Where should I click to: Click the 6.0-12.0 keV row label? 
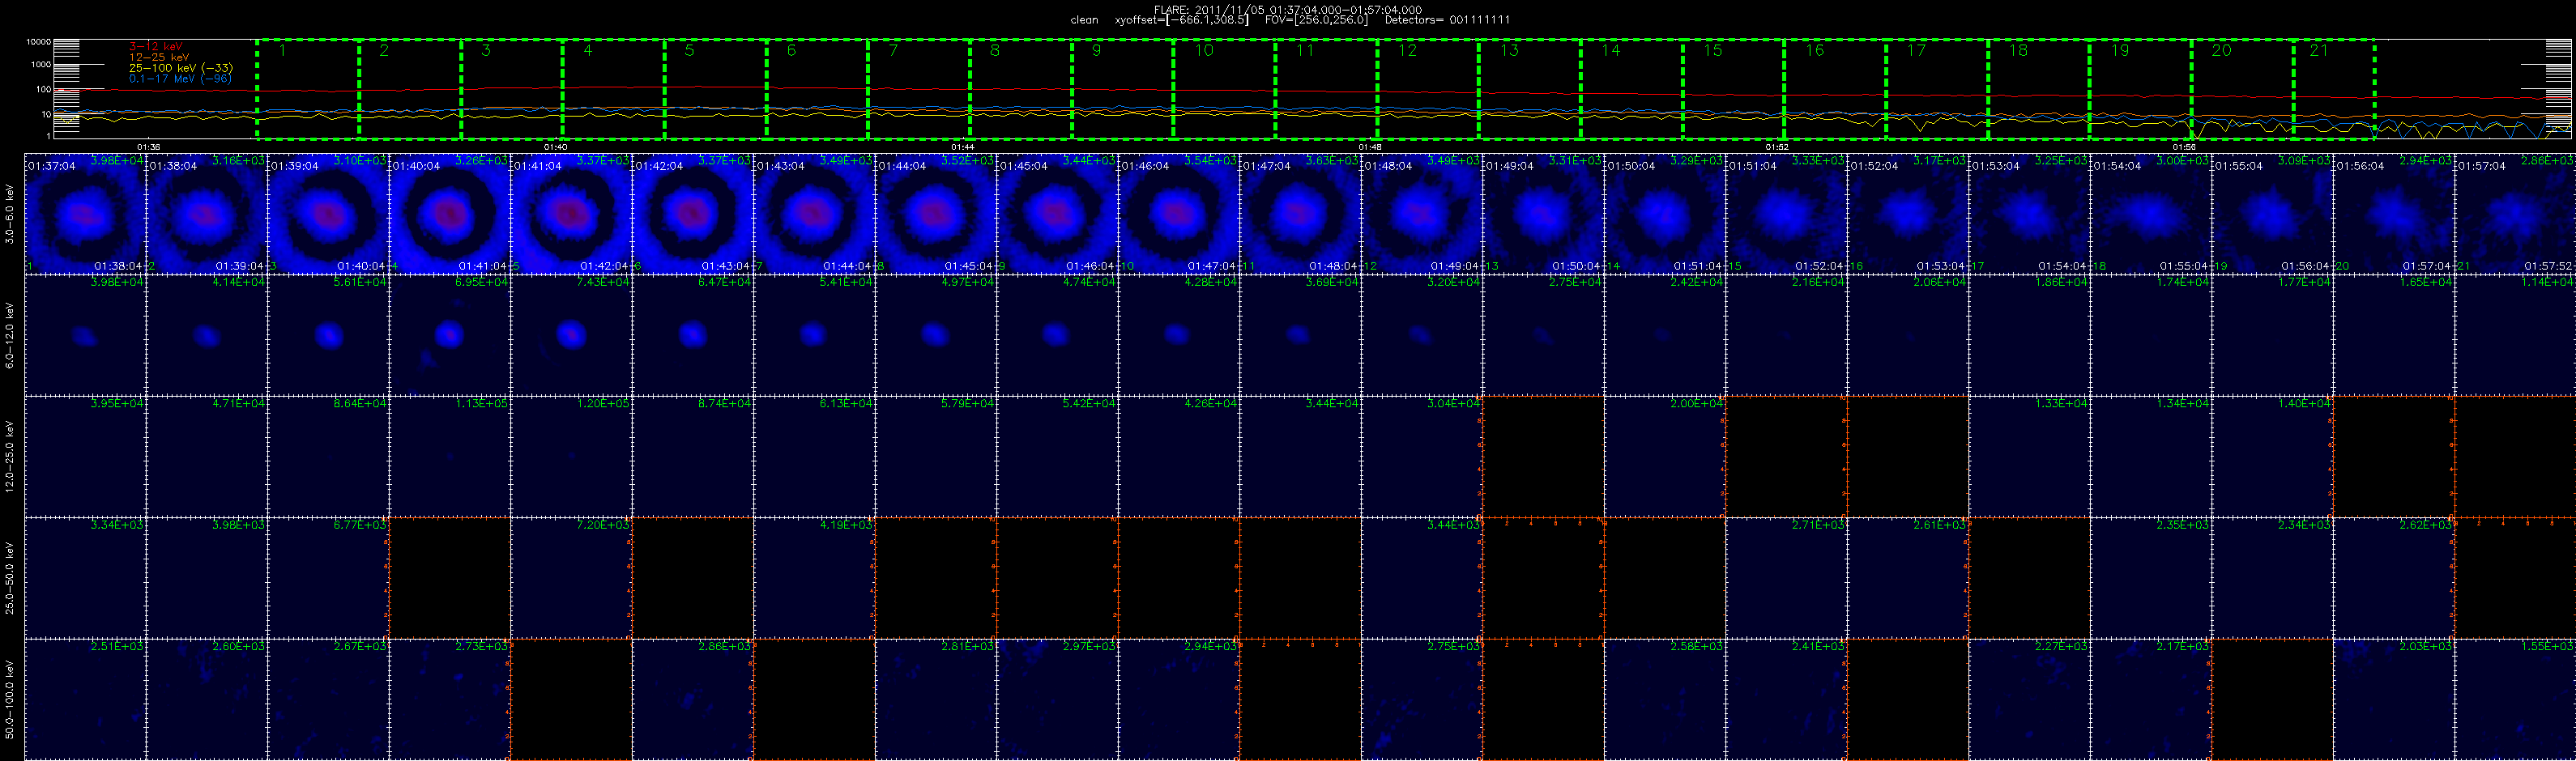point(10,335)
